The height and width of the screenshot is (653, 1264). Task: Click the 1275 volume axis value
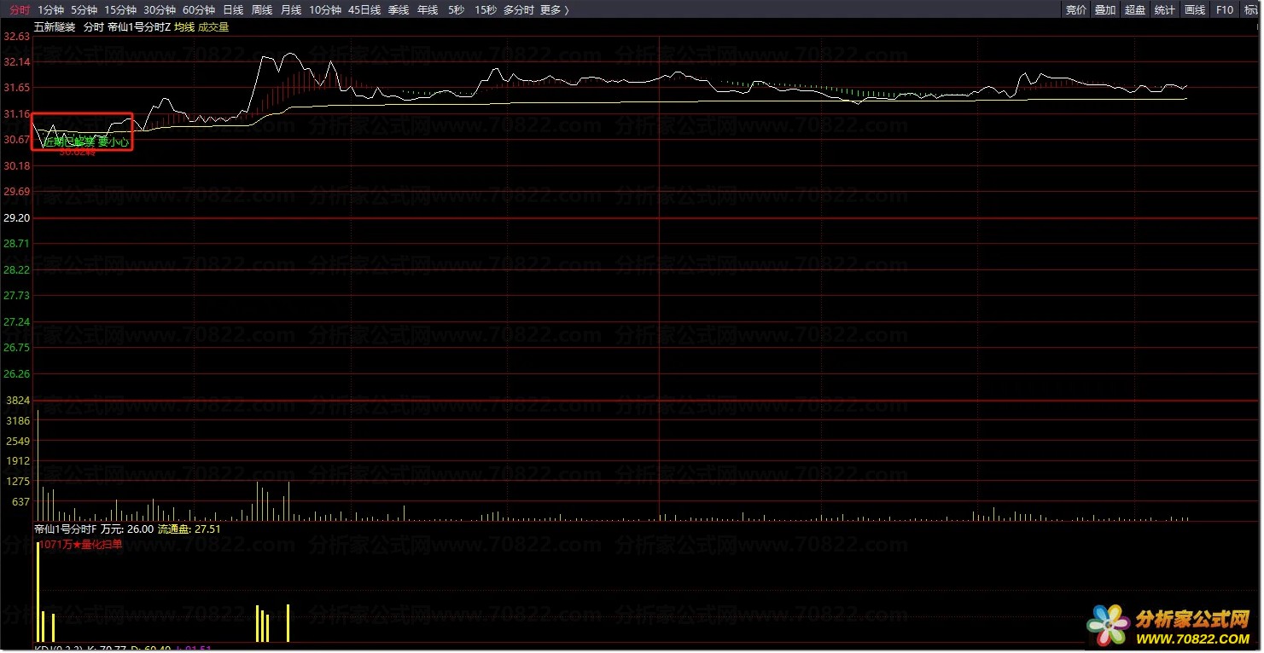coord(19,482)
